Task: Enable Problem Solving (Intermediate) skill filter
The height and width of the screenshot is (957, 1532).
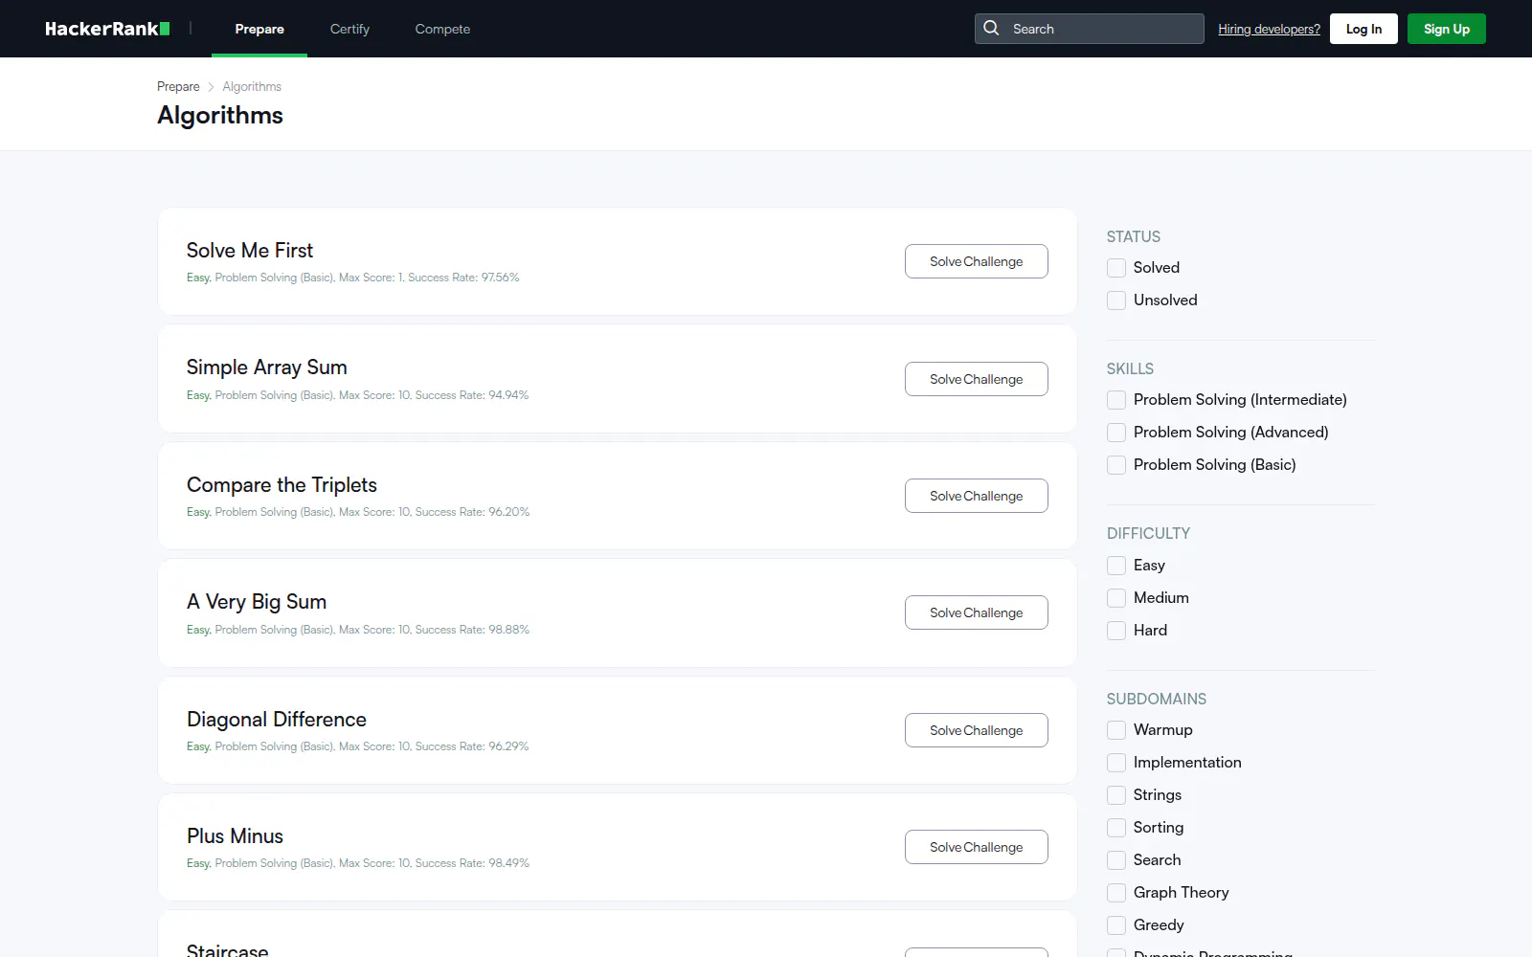Action: tap(1116, 400)
